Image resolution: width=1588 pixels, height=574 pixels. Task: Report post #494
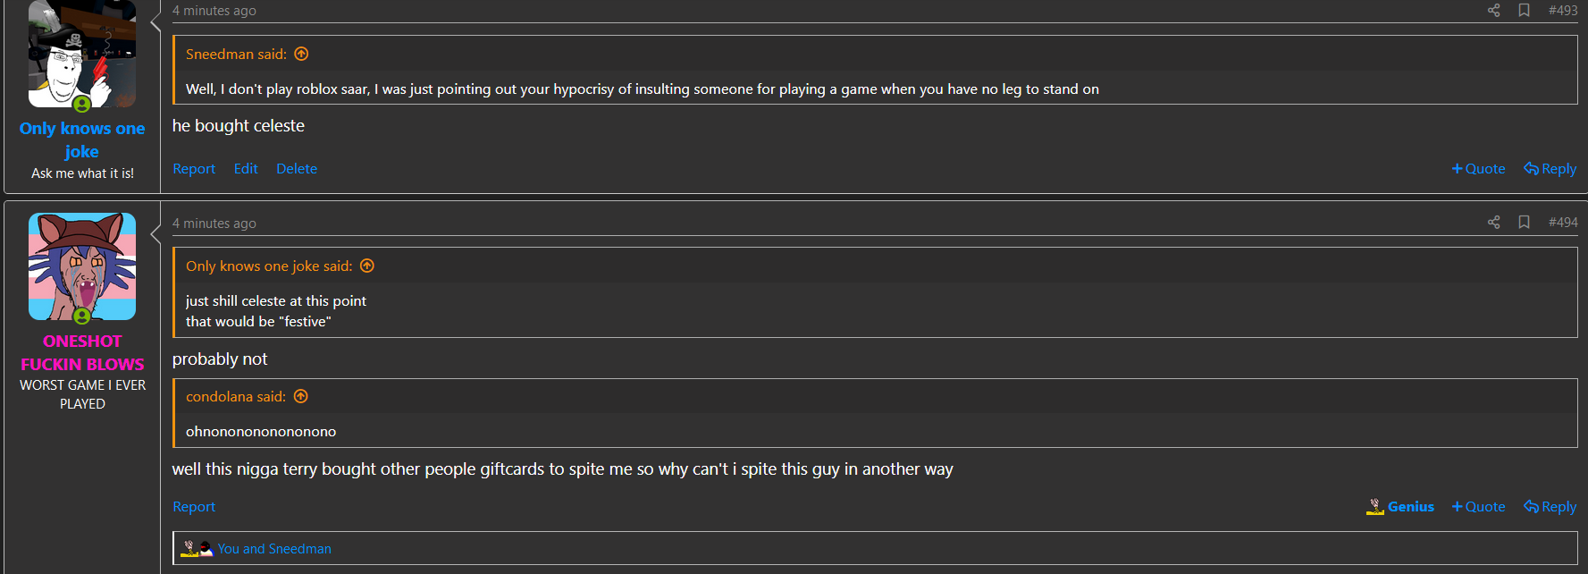point(194,506)
